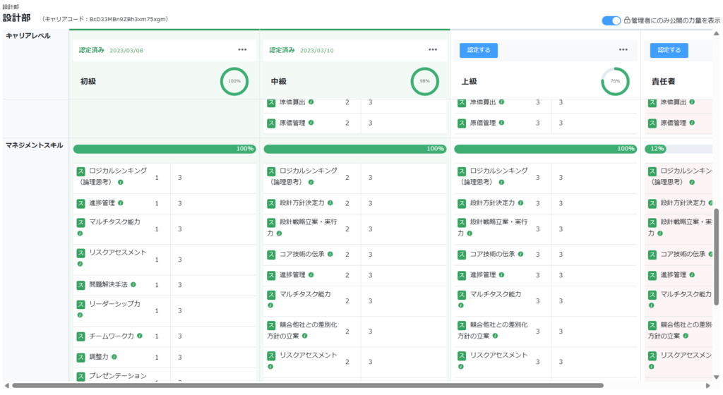Select the 中級 career level heading
723x395 pixels.
279,82
